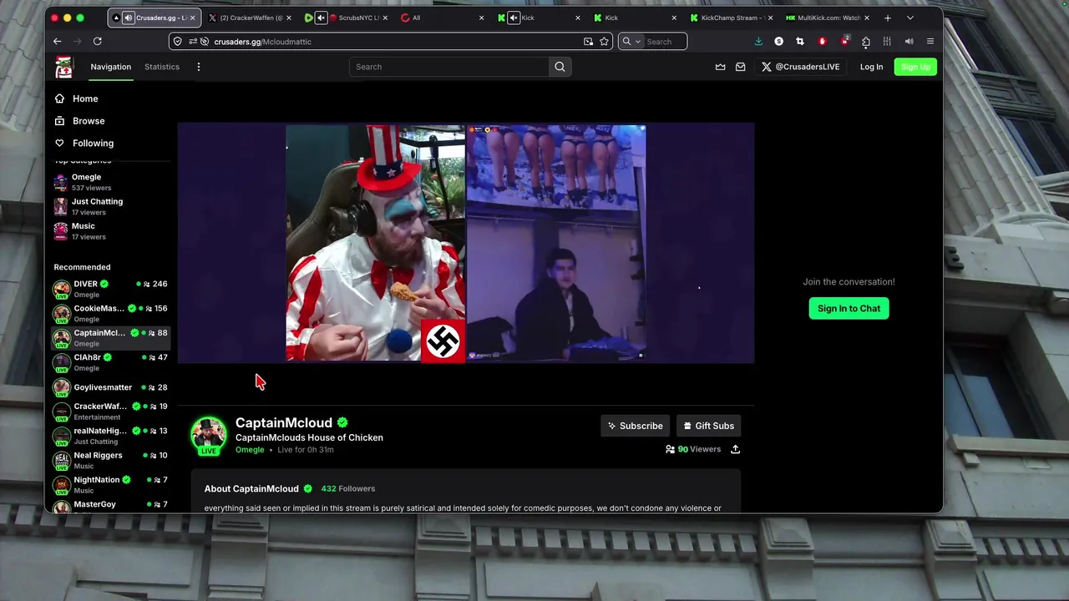Open the browser downloads arrow icon
This screenshot has width=1069, height=601.
click(x=758, y=41)
